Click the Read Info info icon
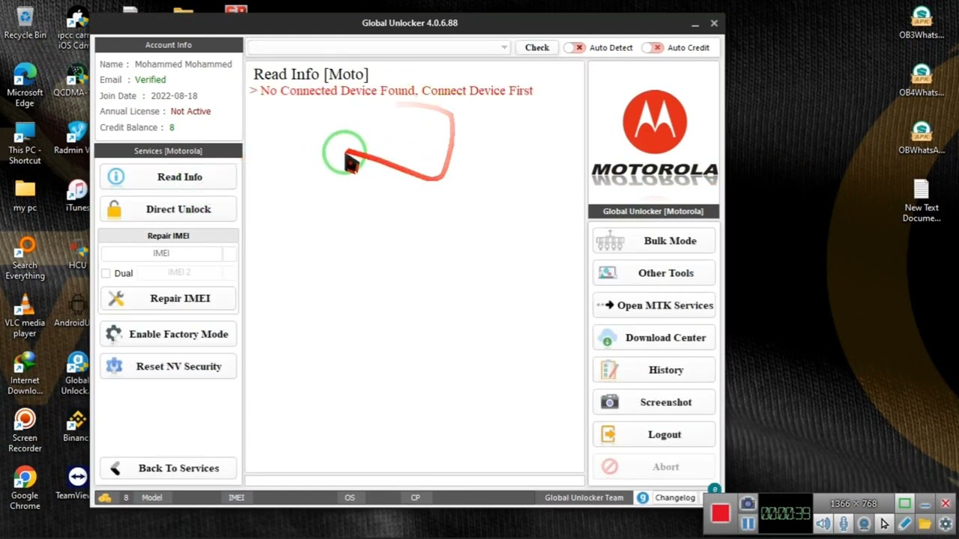 coord(115,177)
